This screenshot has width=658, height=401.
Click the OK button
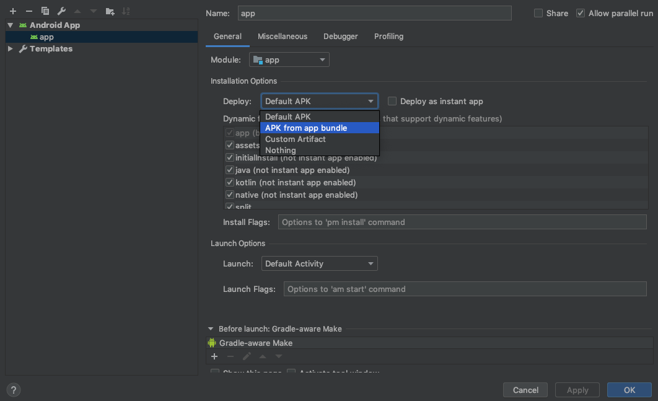point(629,390)
